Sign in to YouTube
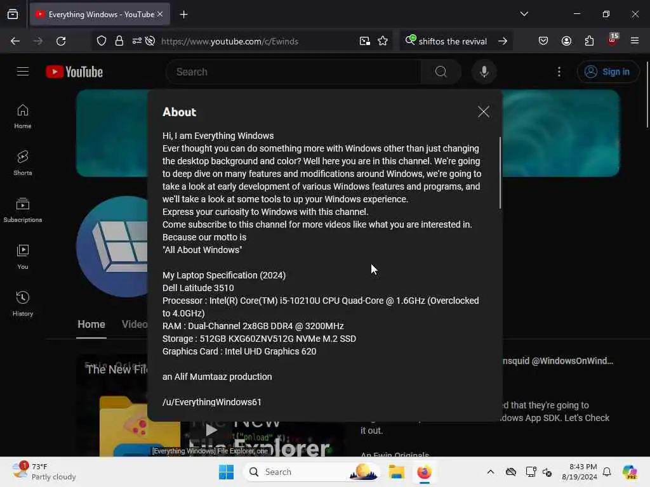The image size is (650, 487). (x=607, y=72)
